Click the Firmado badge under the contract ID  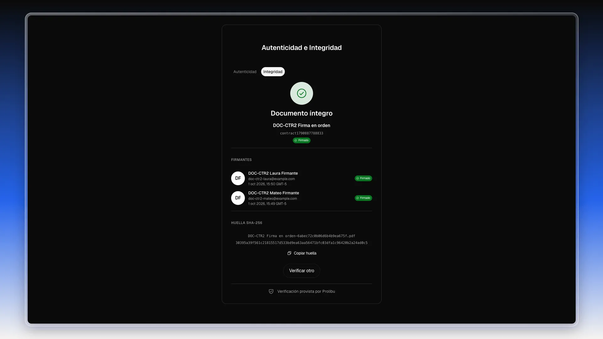coord(301,140)
